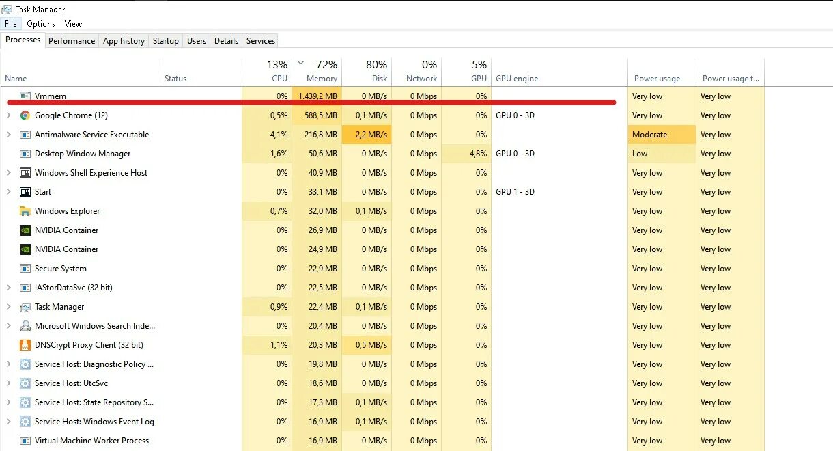833x451 pixels.
Task: Expand Windows Shell Experience Host row
Action: [8, 173]
